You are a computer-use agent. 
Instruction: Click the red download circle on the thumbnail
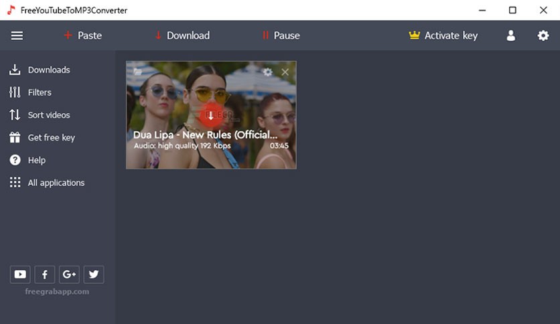(211, 115)
